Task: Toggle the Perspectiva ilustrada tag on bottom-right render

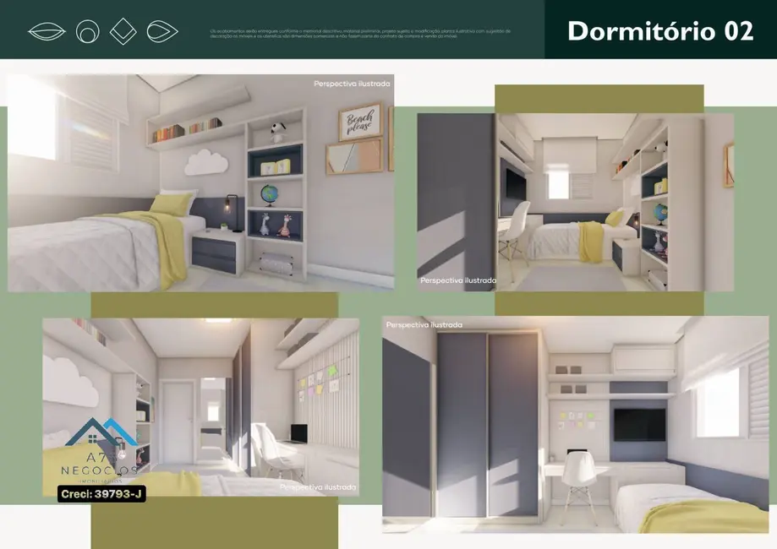Action: click(424, 323)
